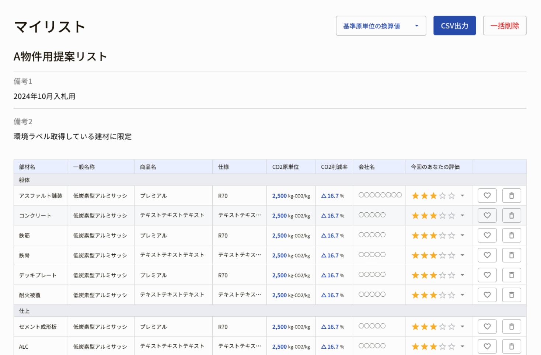
Task: Expand rating dropdown in 鉄筋 row
Action: pos(462,236)
